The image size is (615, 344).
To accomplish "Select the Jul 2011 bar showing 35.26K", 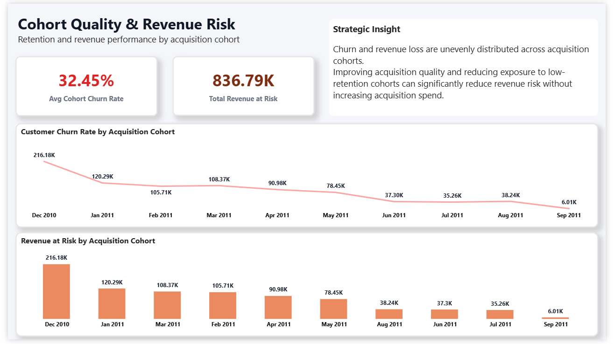I will click(500, 313).
